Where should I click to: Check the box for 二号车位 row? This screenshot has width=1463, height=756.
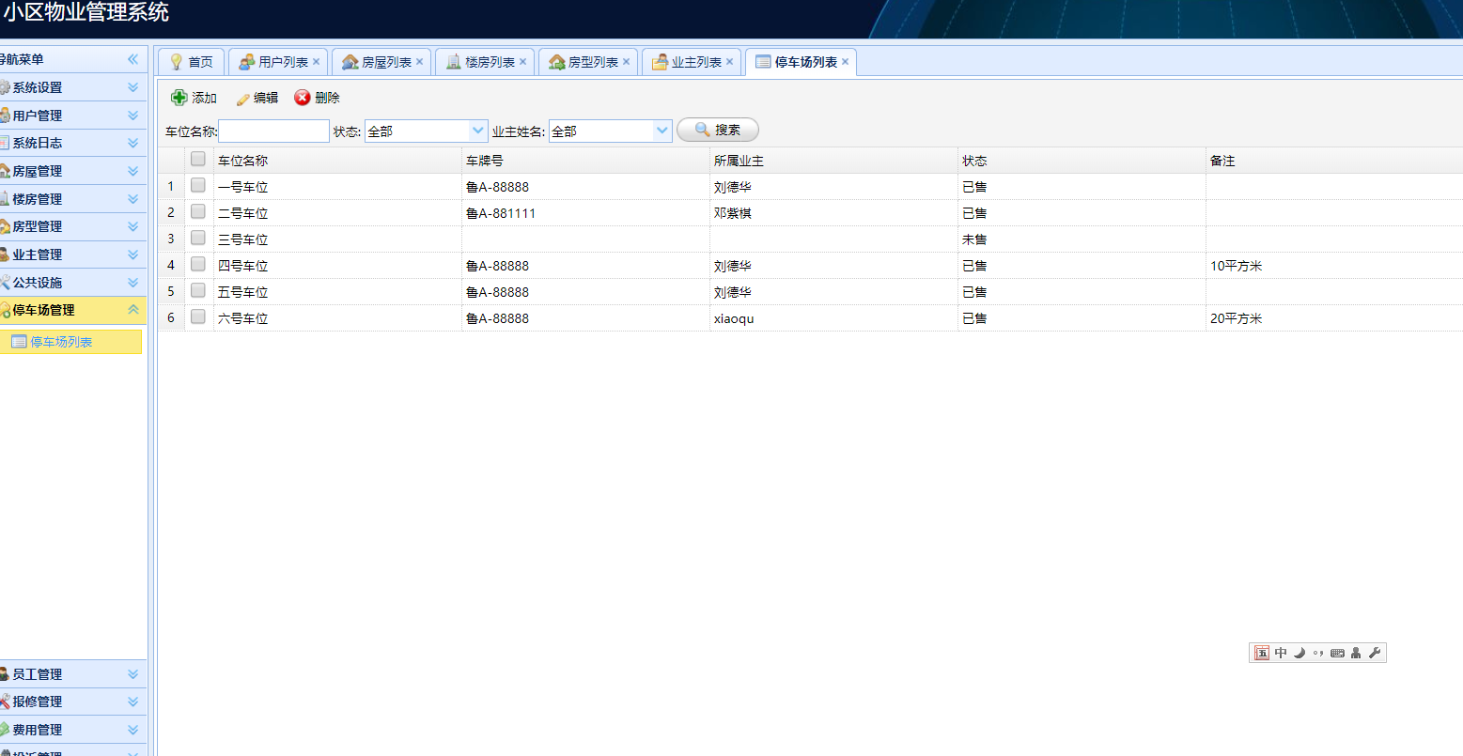tap(197, 212)
